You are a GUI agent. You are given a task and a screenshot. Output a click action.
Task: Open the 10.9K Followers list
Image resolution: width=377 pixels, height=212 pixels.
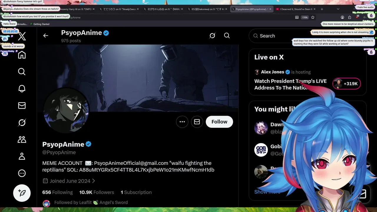point(97,192)
